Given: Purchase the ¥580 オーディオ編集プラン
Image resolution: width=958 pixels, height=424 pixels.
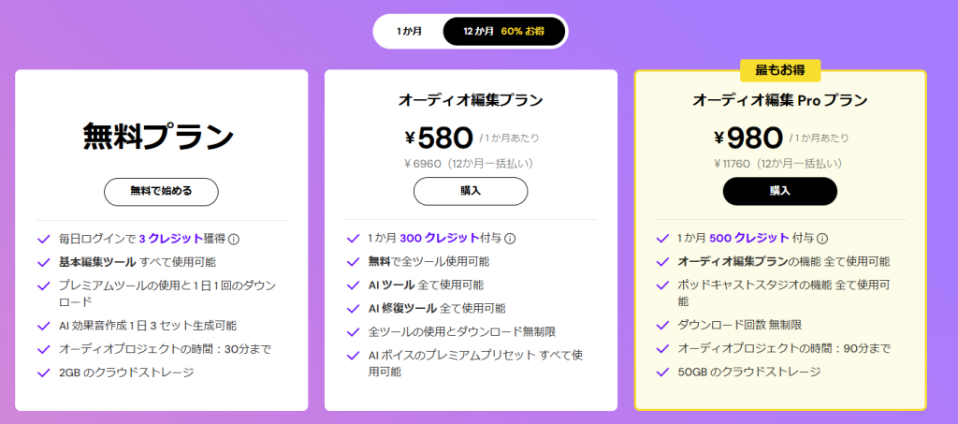Looking at the screenshot, I should (x=471, y=191).
